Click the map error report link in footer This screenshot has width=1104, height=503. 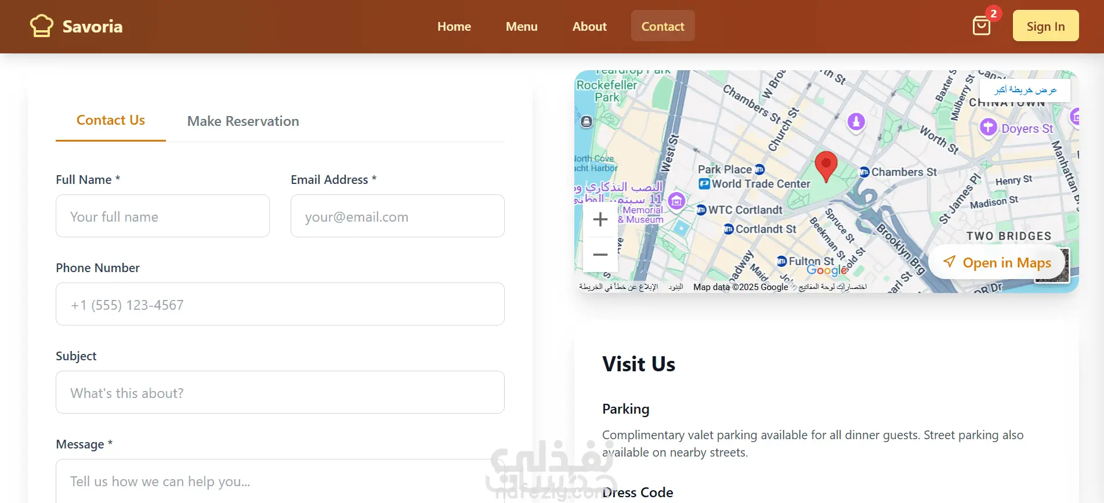coord(618,287)
